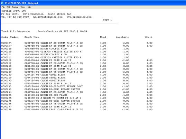Image resolution: width=186 pixels, height=139 pixels.
Task: Click the CANON 580EX FLASH stock item
Action: (x=45, y=78)
